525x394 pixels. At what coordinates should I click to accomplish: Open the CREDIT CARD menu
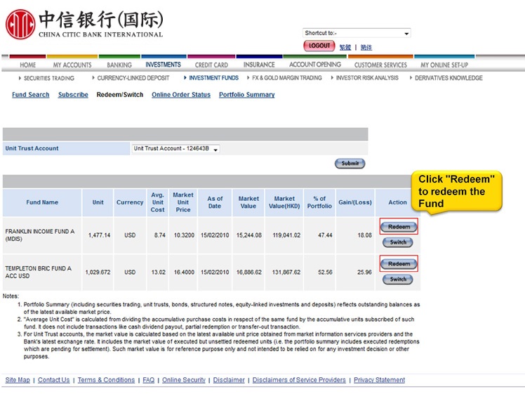pos(211,65)
